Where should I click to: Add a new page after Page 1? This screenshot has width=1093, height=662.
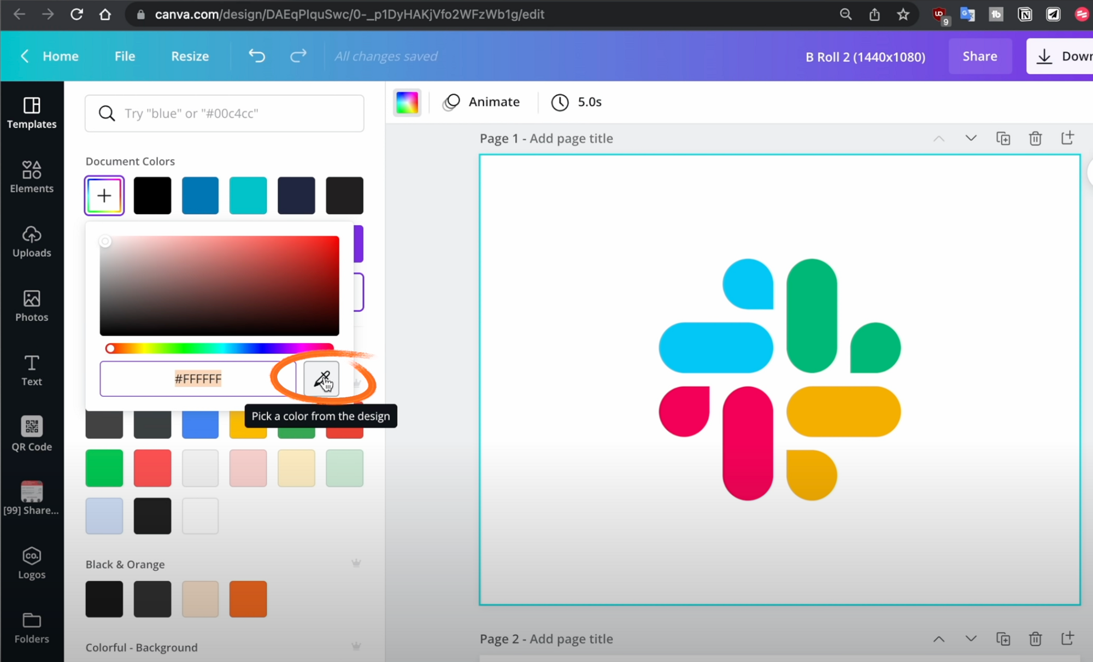click(1067, 138)
